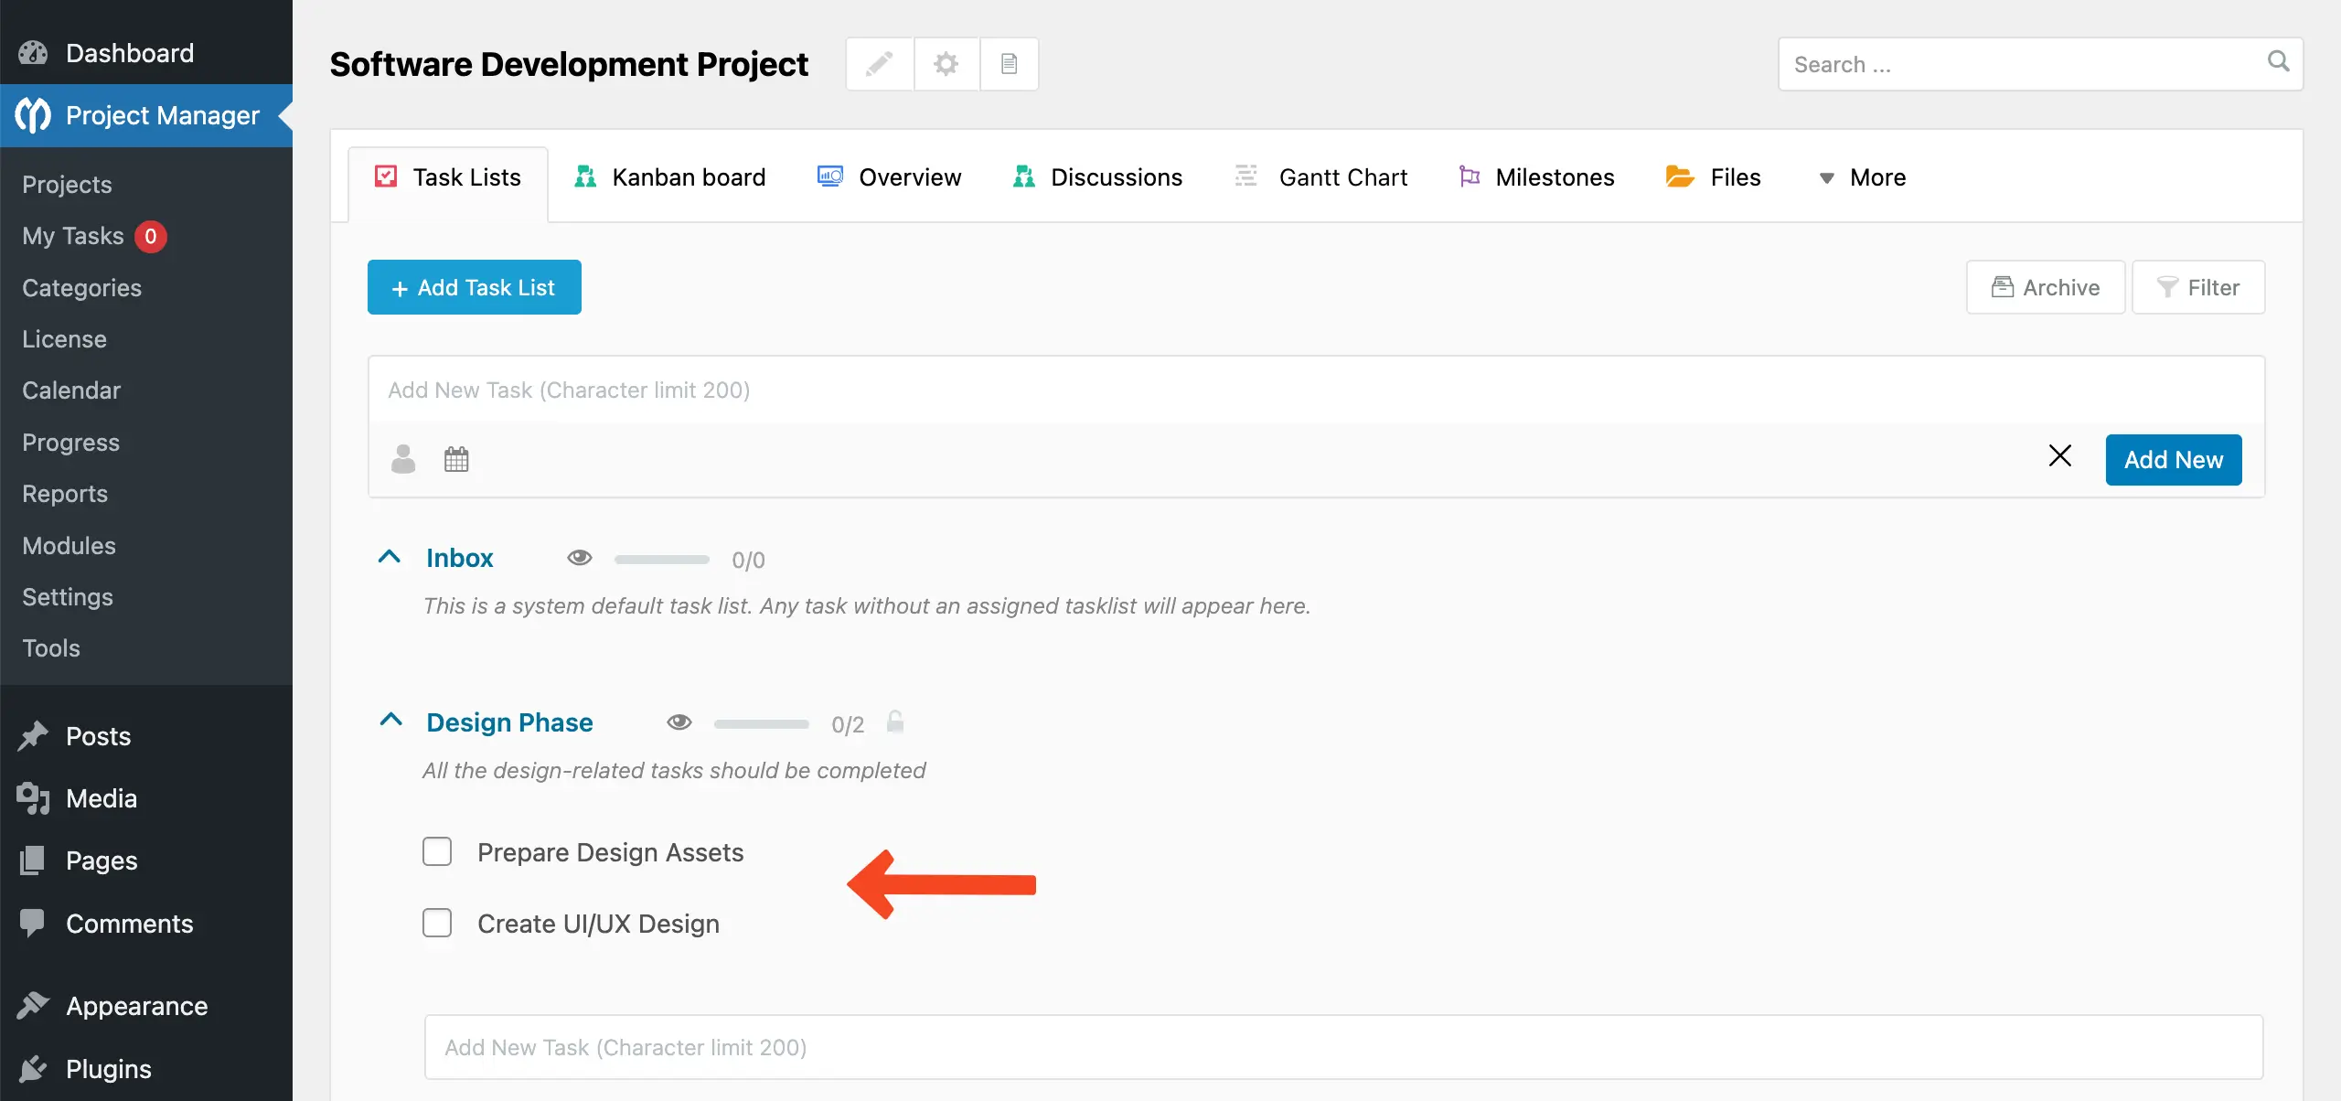Screen dimensions: 2341x1101
Task: Click the assignee person icon in new task form
Action: [x=402, y=459]
